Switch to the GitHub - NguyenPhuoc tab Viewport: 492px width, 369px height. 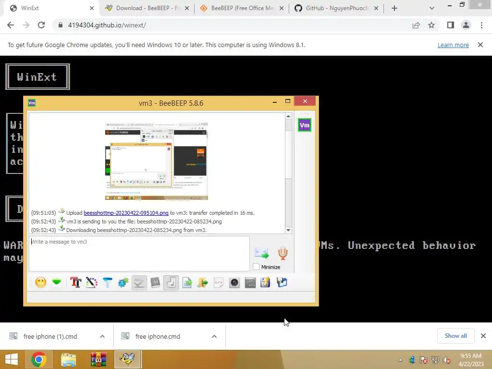click(336, 8)
